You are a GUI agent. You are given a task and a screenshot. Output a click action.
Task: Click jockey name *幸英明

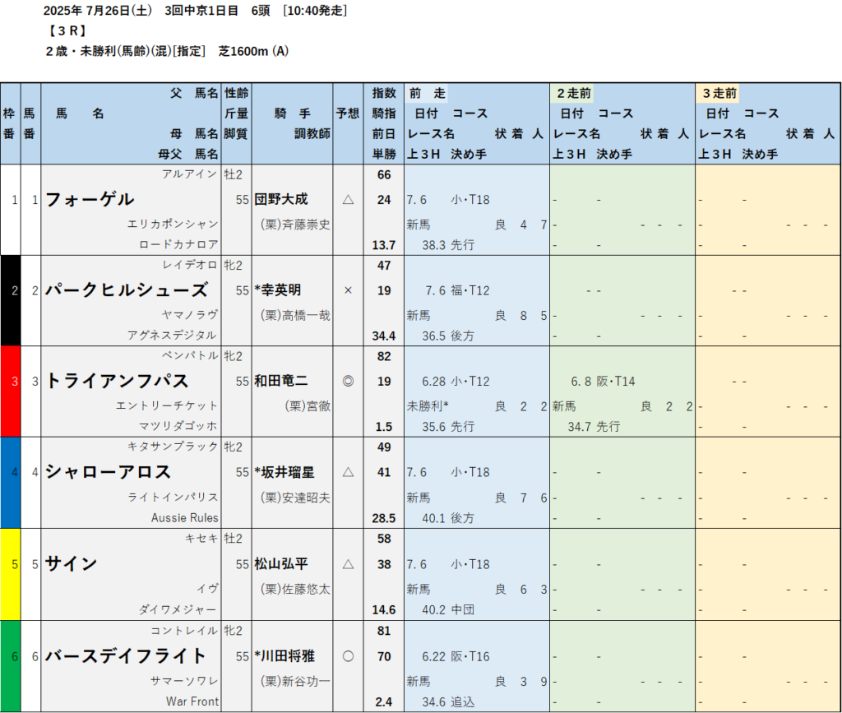pyautogui.click(x=278, y=290)
